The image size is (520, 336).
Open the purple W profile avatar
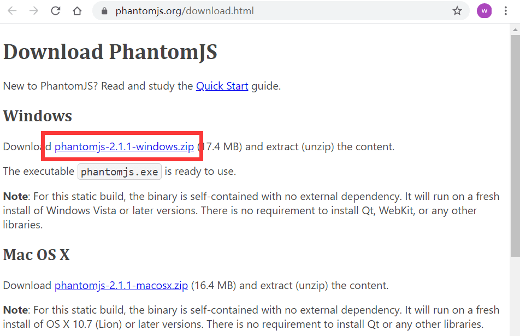[484, 11]
